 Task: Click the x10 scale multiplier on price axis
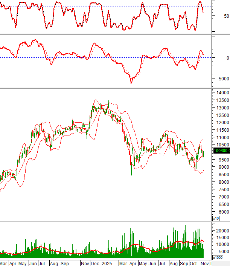(216, 218)
